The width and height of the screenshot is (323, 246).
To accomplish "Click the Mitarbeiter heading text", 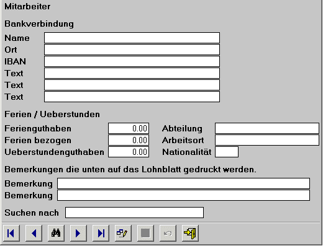I will point(27,7).
